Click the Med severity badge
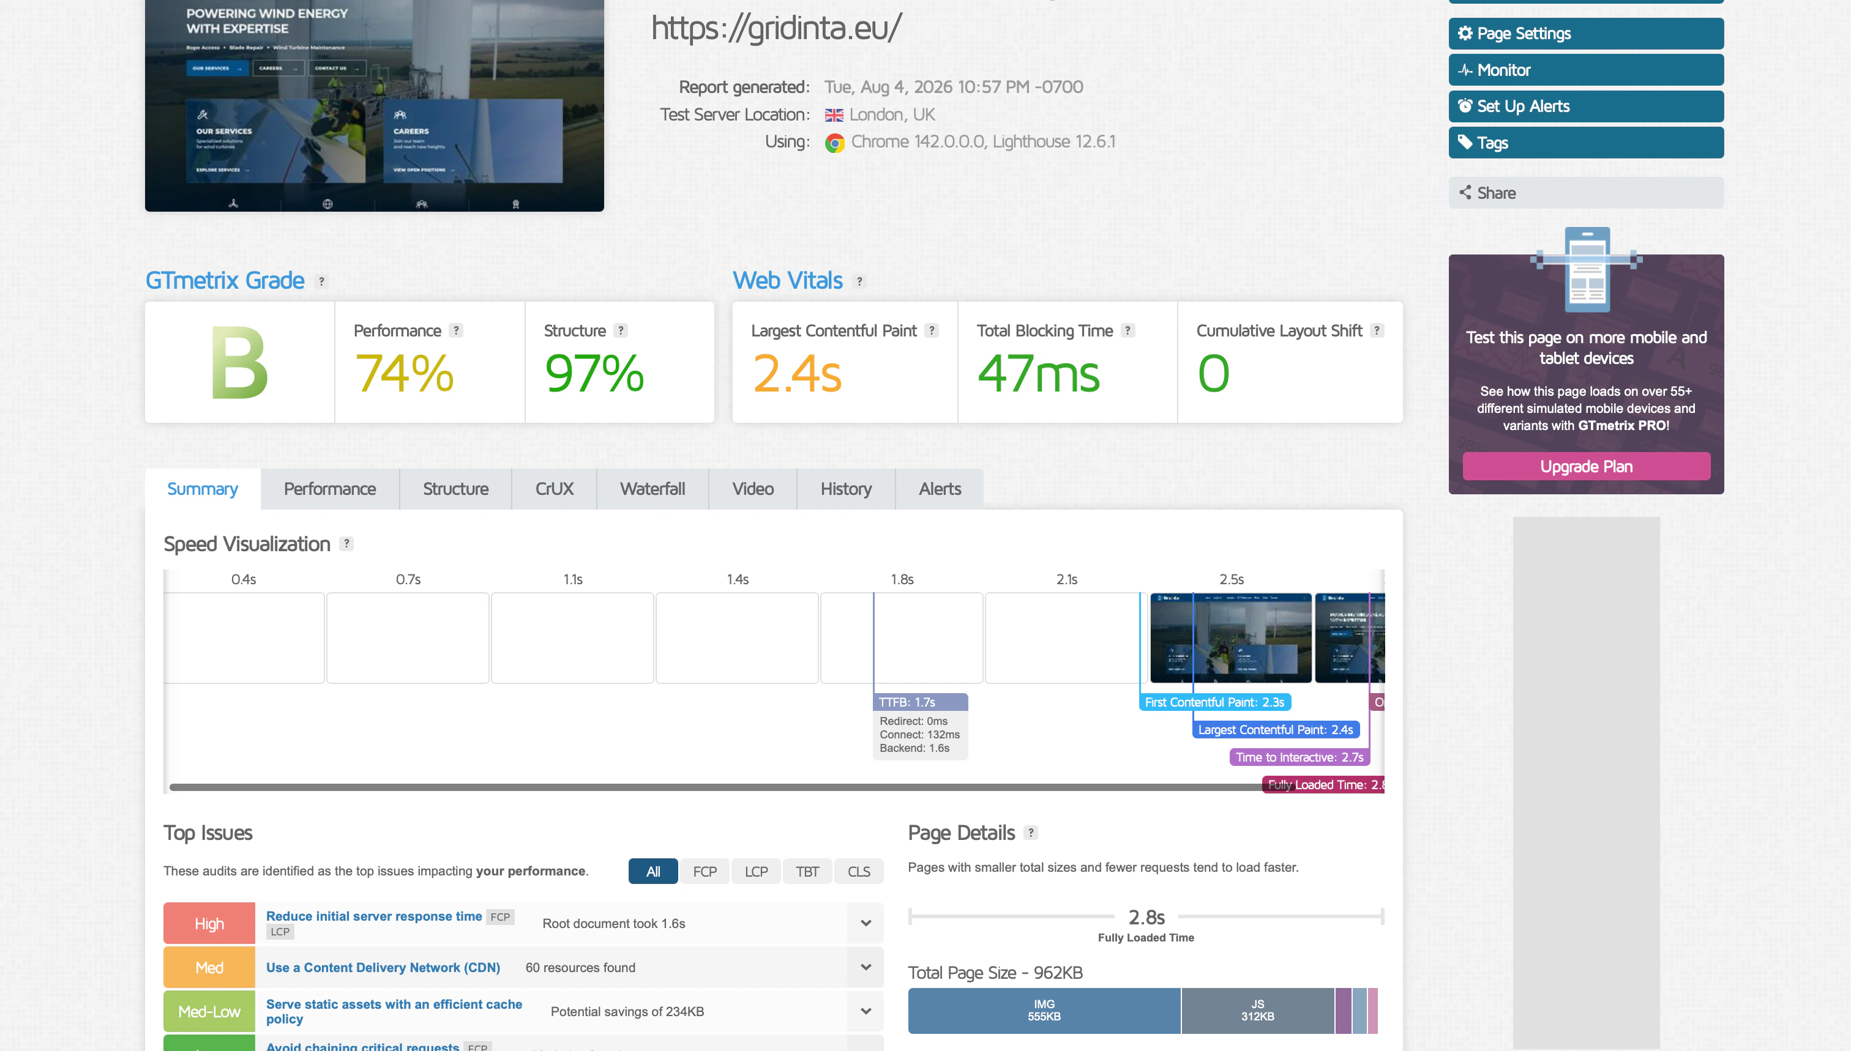 [209, 967]
